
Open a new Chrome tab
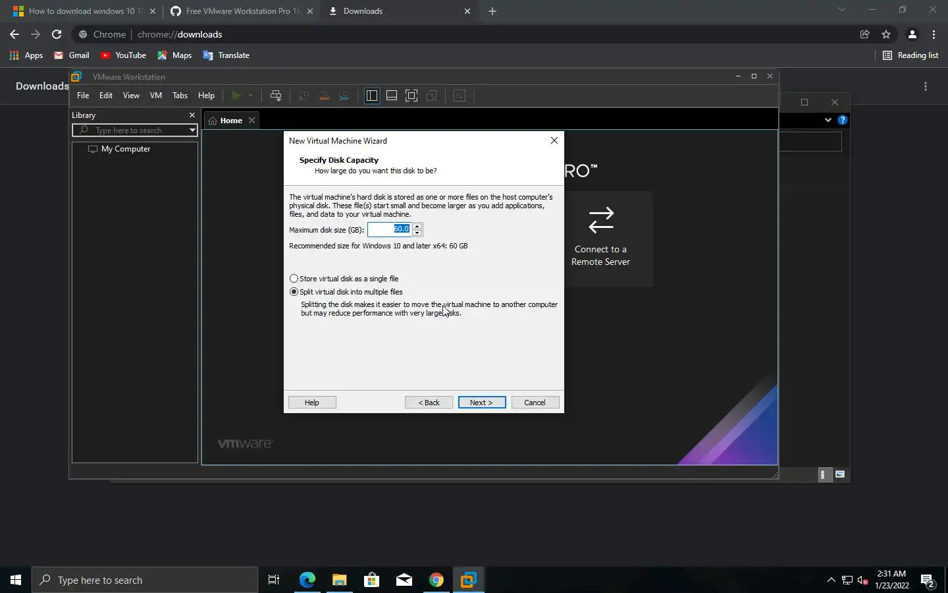[x=492, y=11]
